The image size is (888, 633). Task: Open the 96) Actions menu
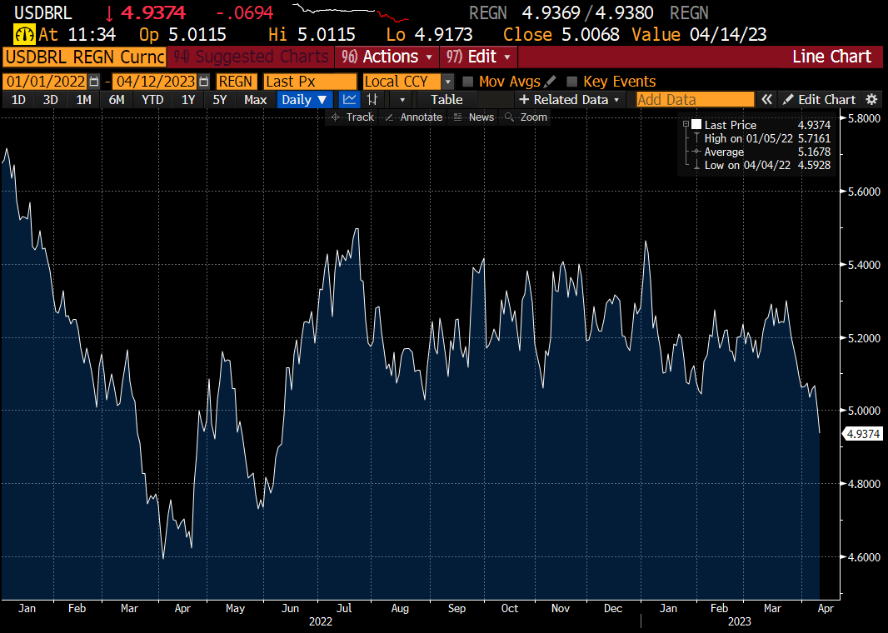[387, 57]
